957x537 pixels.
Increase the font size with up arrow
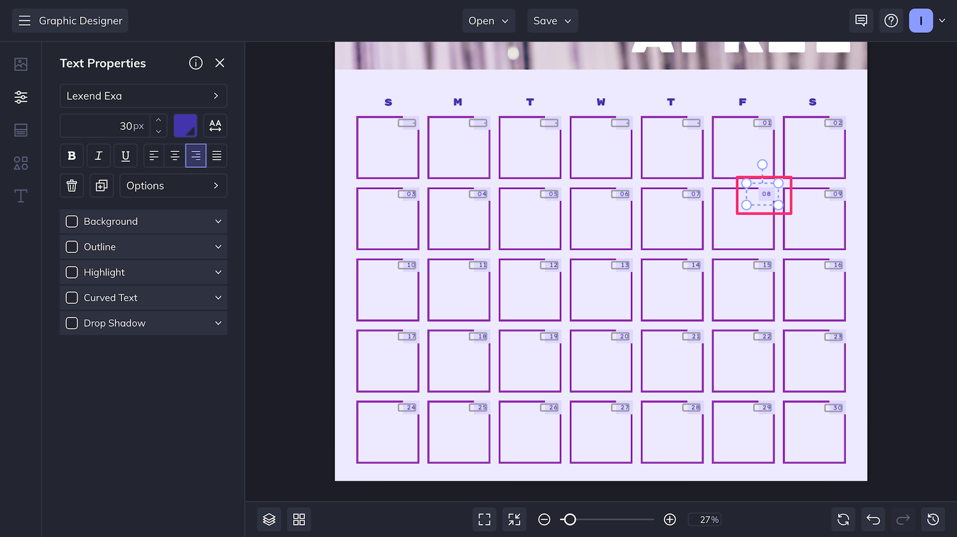coord(159,120)
